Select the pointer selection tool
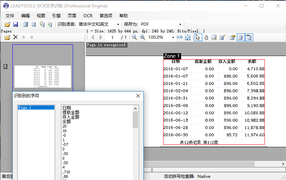 (198, 37)
